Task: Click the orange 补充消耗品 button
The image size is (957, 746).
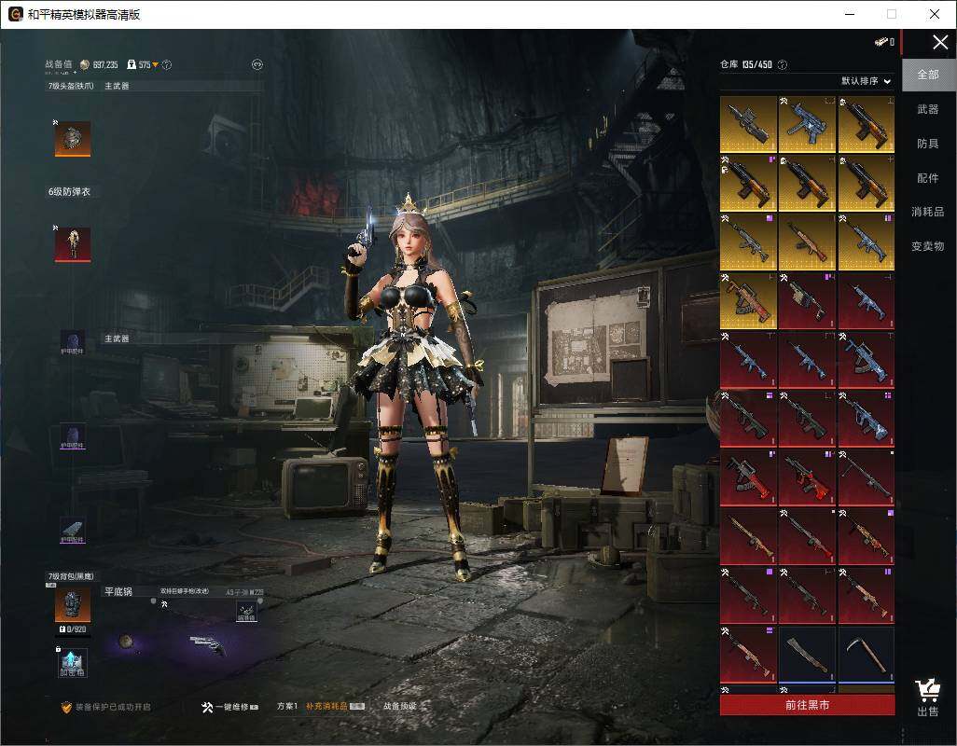Action: [x=335, y=706]
